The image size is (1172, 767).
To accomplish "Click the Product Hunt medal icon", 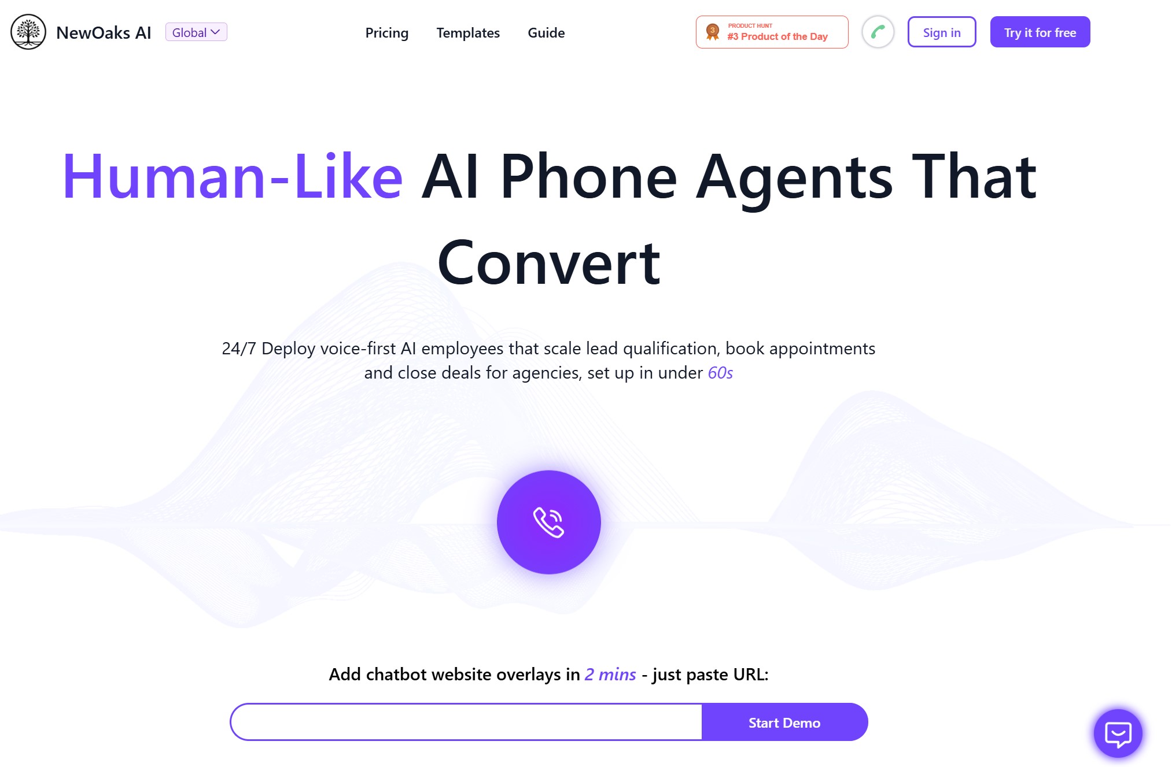I will pyautogui.click(x=711, y=32).
